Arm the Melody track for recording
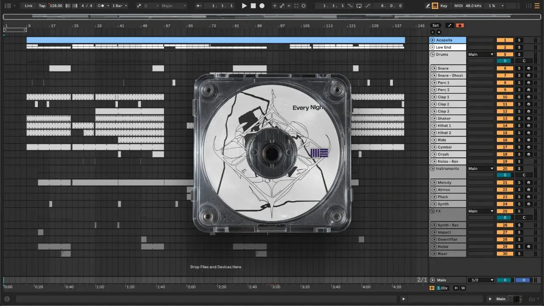This screenshot has height=306, width=544. coord(528,183)
